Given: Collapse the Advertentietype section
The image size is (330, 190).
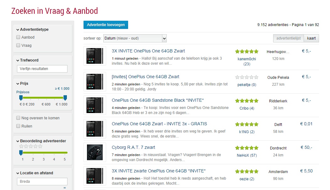Looking at the screenshot, I should (18, 30).
